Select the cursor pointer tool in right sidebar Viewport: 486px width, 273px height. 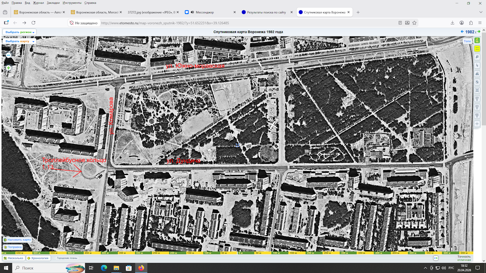[x=477, y=65]
